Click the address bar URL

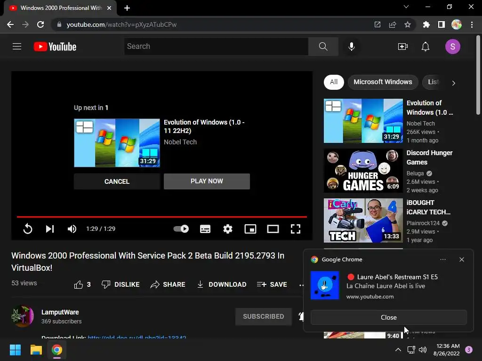(121, 24)
